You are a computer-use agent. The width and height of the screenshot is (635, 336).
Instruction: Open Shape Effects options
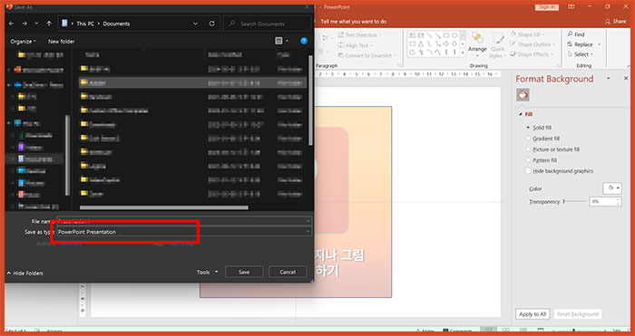[531, 54]
